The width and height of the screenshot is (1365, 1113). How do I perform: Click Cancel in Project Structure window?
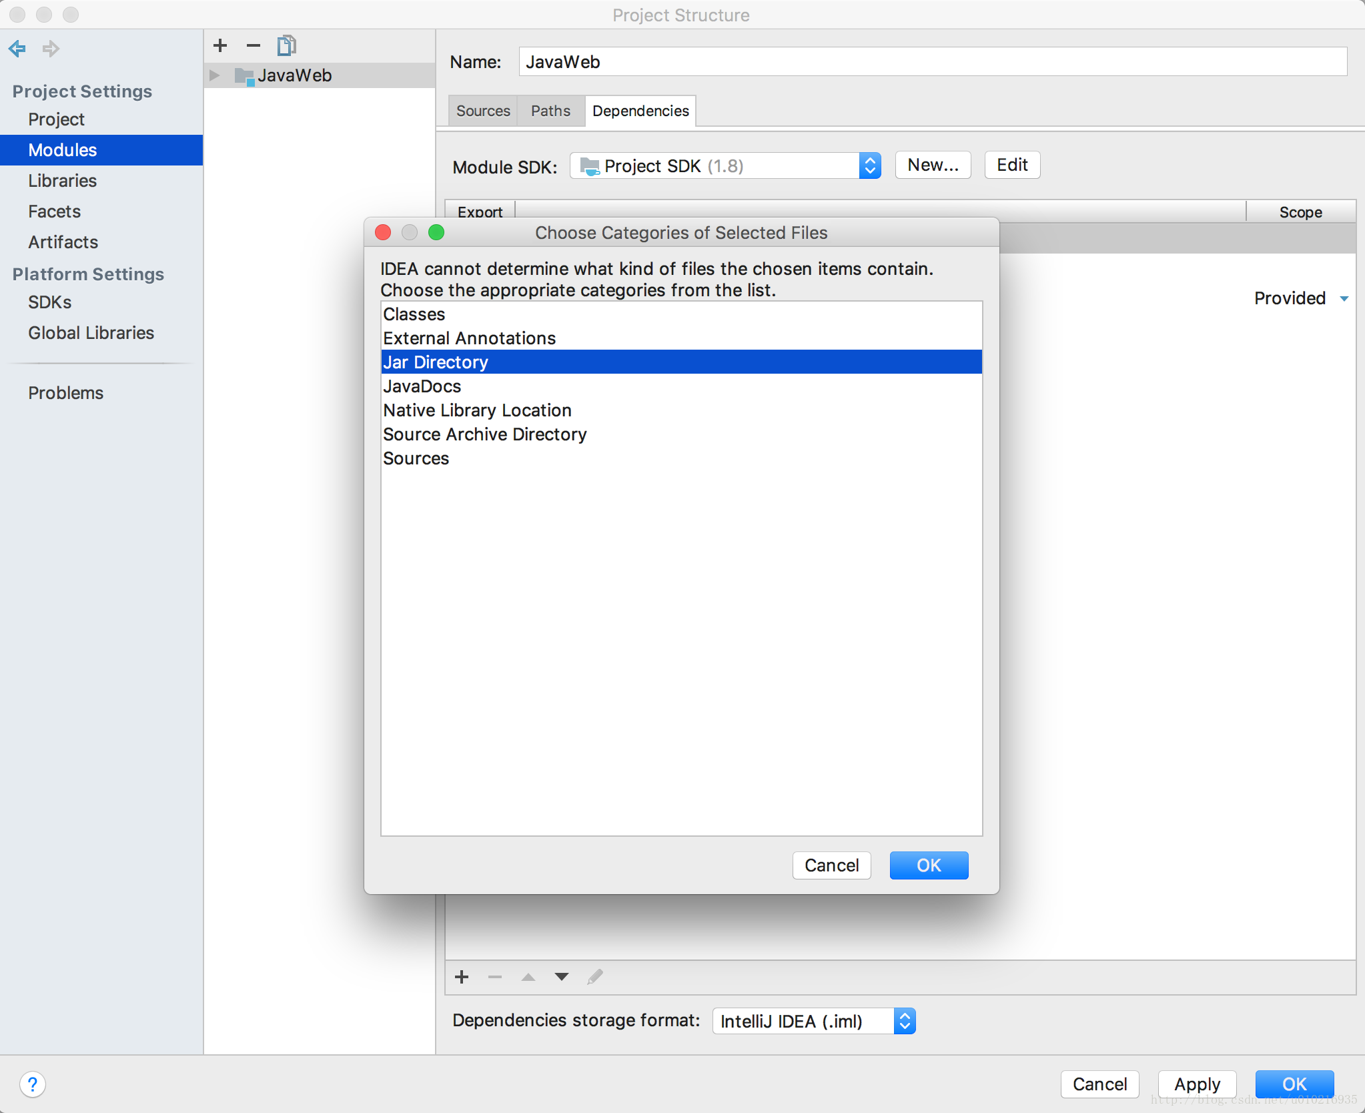click(1099, 1084)
